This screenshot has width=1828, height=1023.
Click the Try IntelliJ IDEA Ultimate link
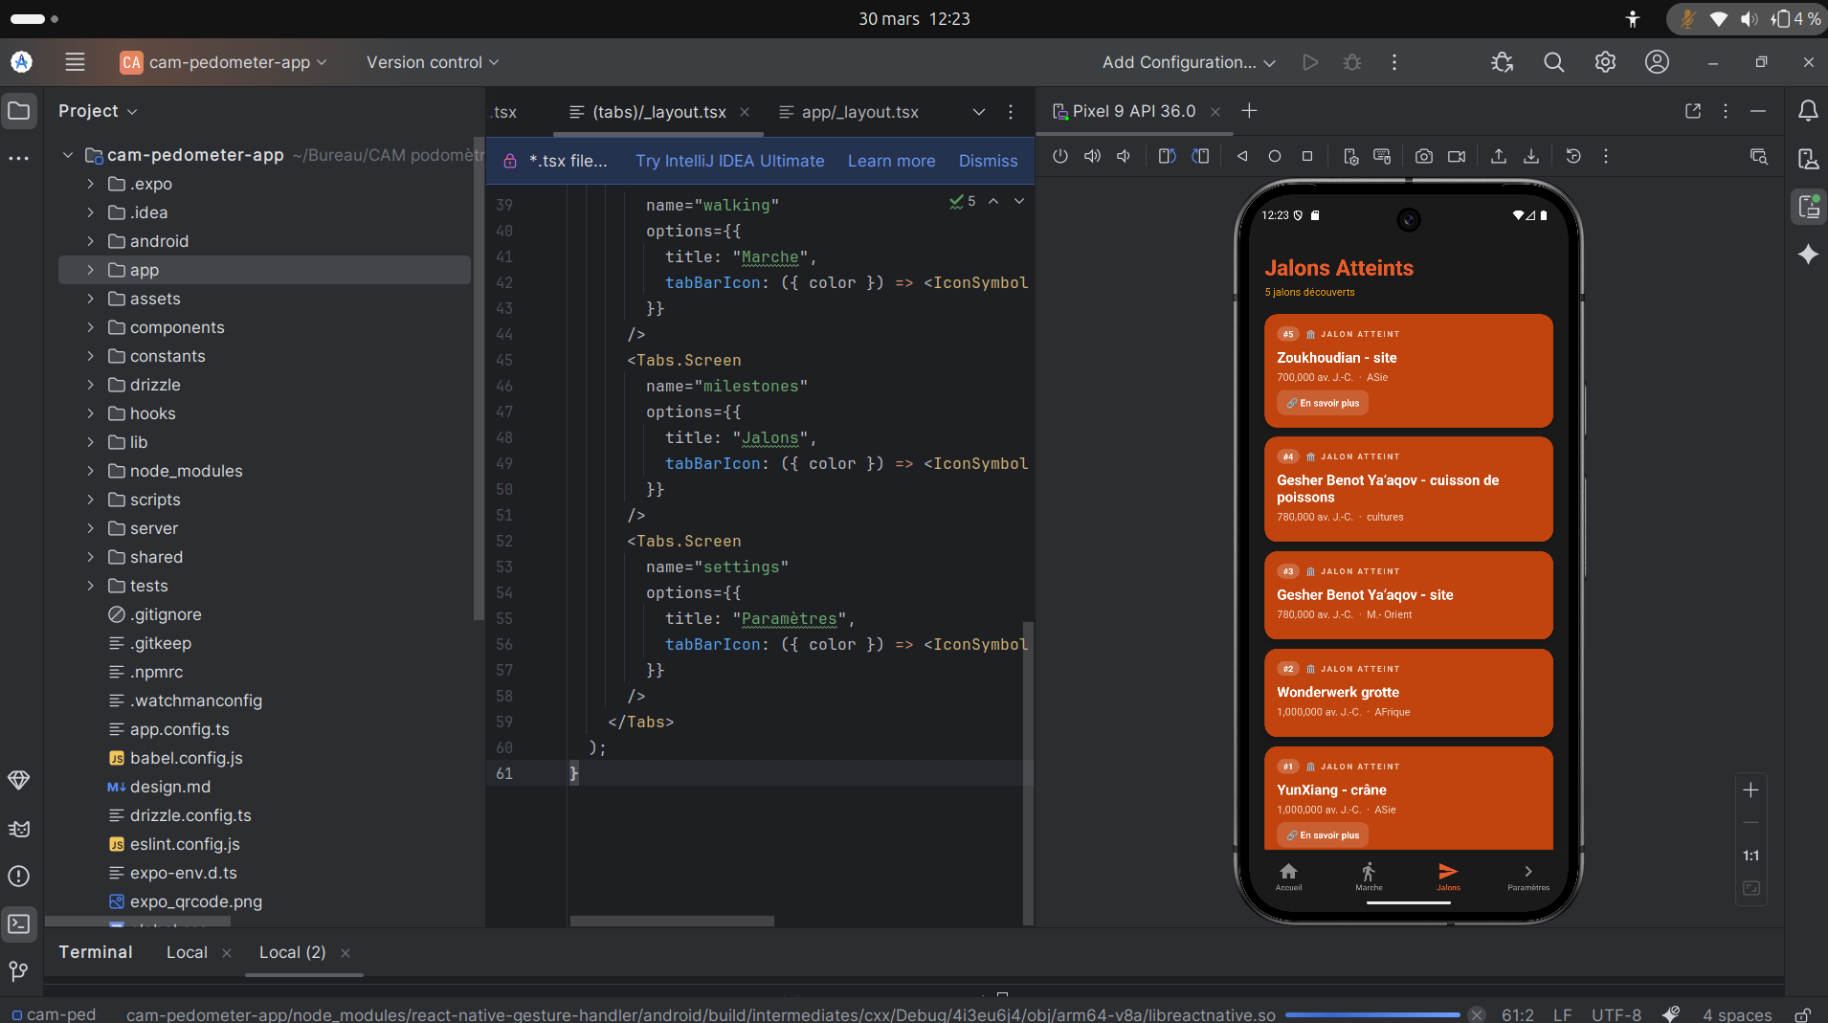[x=729, y=161]
